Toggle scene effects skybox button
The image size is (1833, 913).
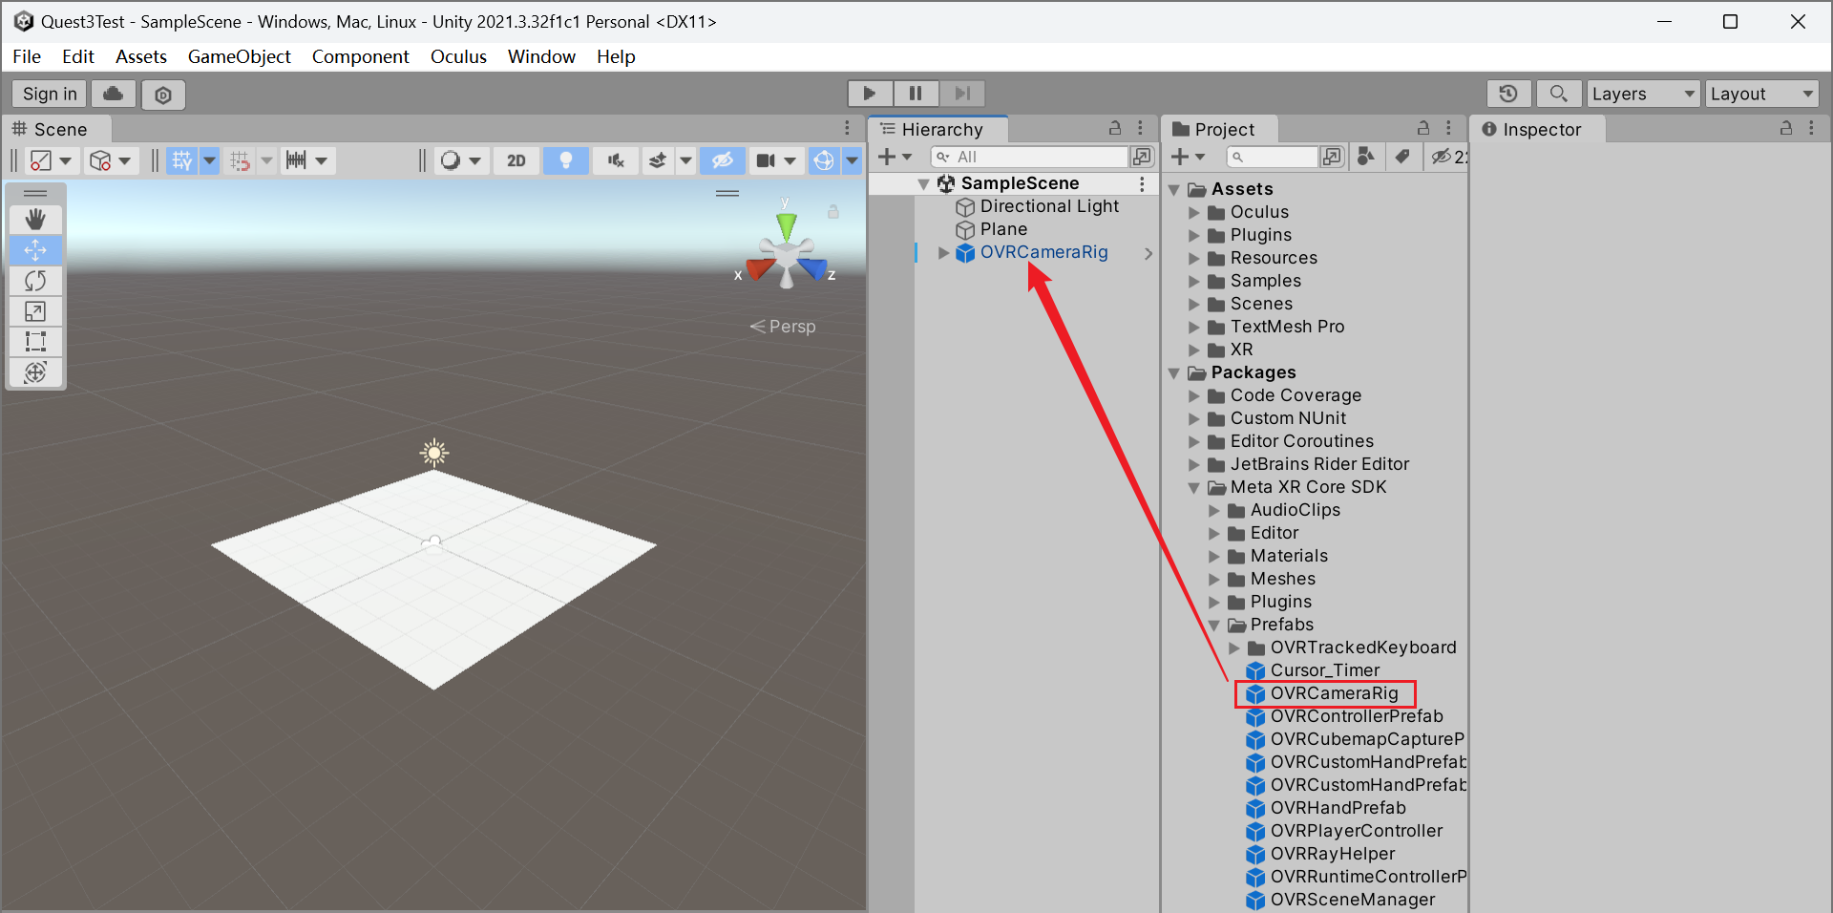(658, 160)
